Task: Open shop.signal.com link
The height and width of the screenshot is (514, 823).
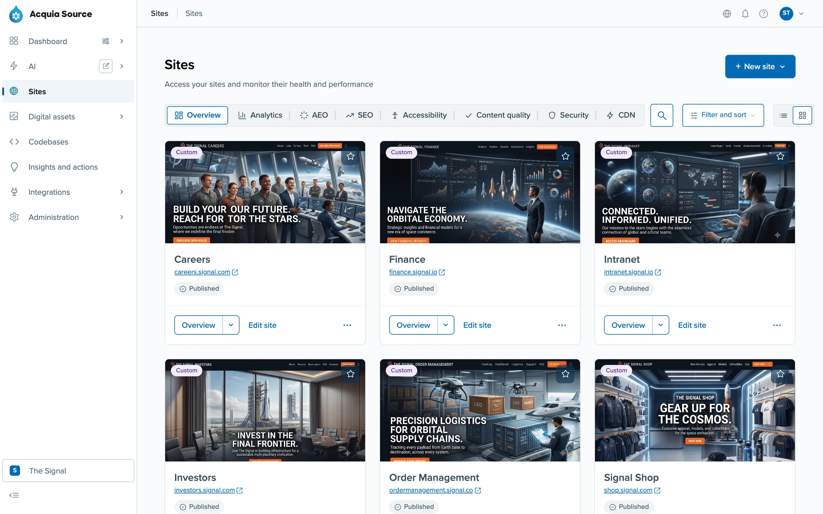Action: [632, 490]
